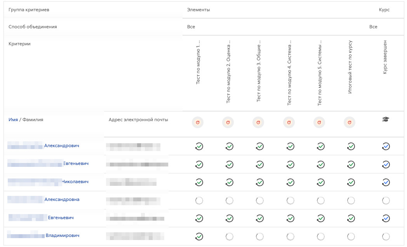
Task: Click quiz icon under Итоговый тест по курсу
Action: [x=350, y=122]
